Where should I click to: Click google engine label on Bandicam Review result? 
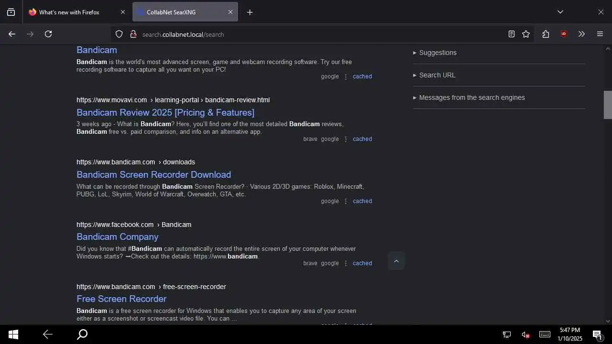click(330, 139)
